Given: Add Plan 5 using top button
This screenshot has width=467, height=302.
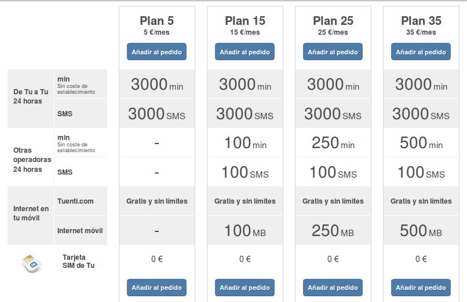Looking at the screenshot, I should tap(157, 51).
